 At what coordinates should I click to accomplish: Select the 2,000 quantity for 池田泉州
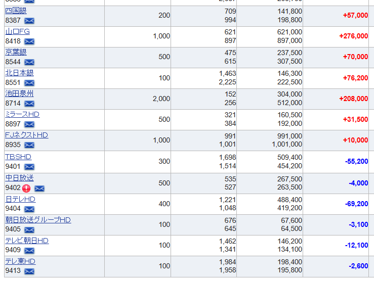coord(161,99)
